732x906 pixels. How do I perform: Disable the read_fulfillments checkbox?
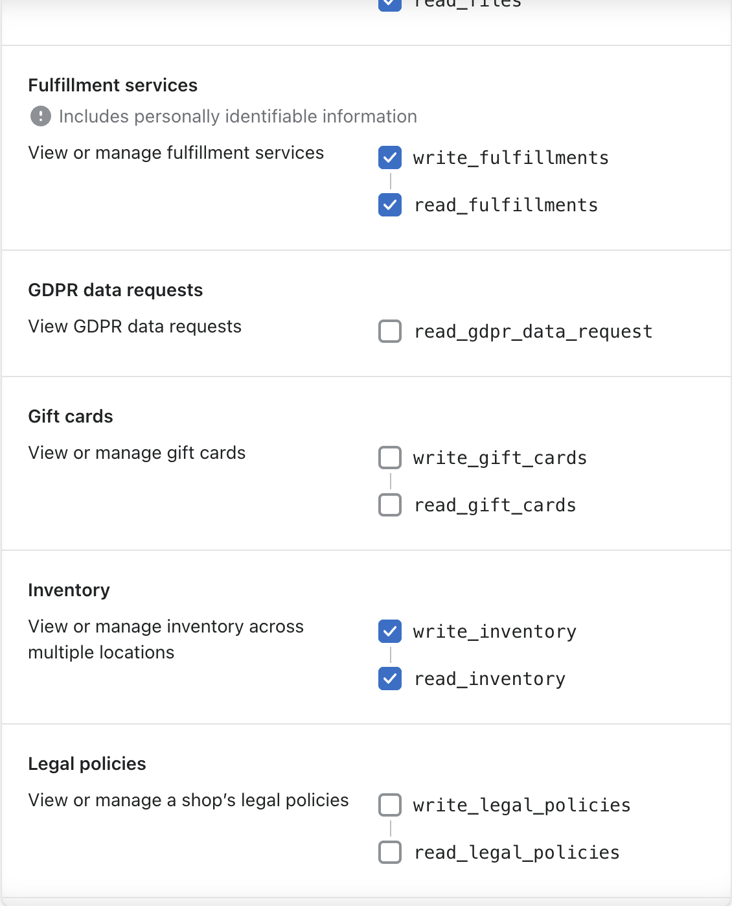pyautogui.click(x=390, y=205)
